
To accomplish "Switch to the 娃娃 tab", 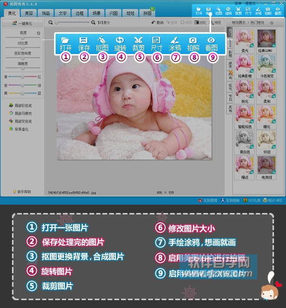I will click(130, 13).
